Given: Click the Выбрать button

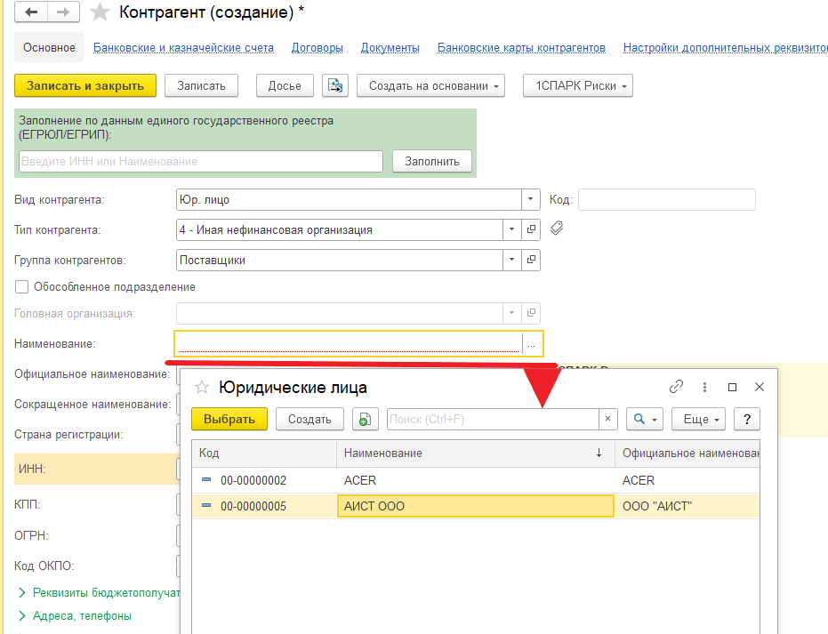Looking at the screenshot, I should coord(229,419).
